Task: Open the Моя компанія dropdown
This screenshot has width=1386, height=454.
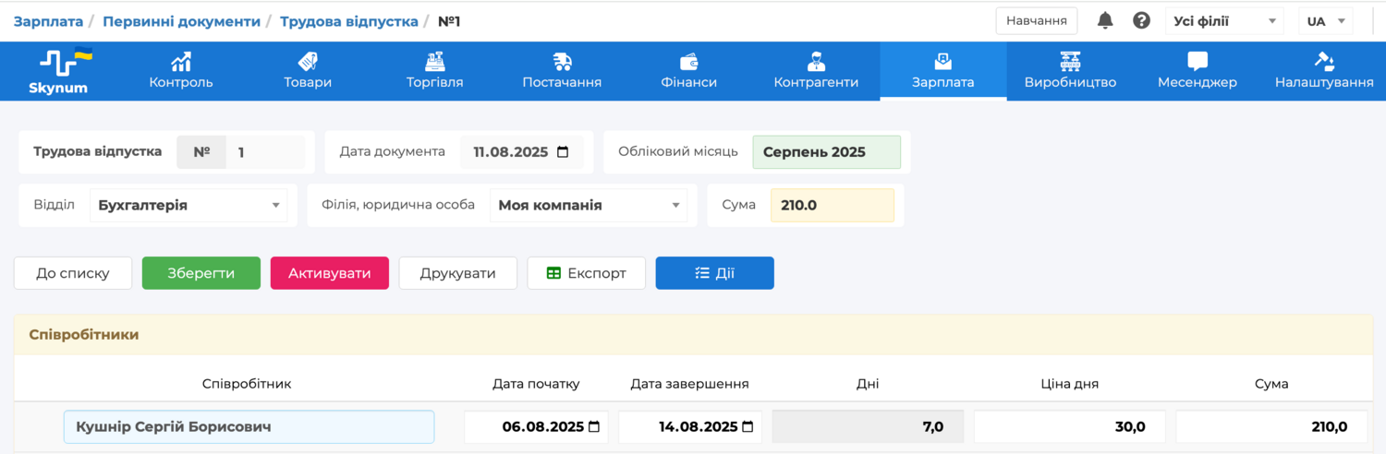Action: pyautogui.click(x=588, y=205)
